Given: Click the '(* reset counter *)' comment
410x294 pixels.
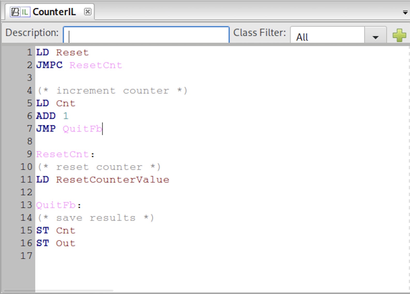Looking at the screenshot, I should click(99, 167).
